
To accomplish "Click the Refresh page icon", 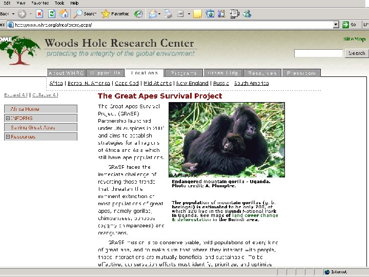I will (x=52, y=13).
